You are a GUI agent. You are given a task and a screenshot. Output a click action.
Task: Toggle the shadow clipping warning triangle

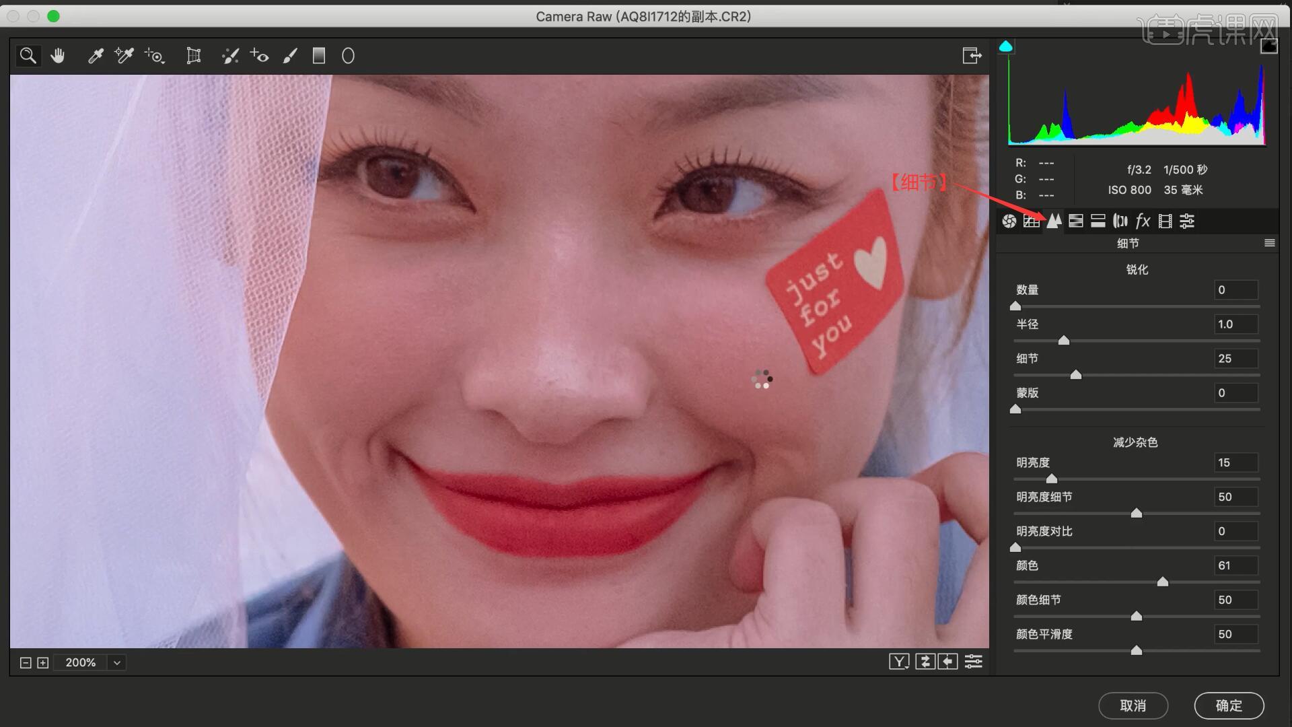point(1005,46)
